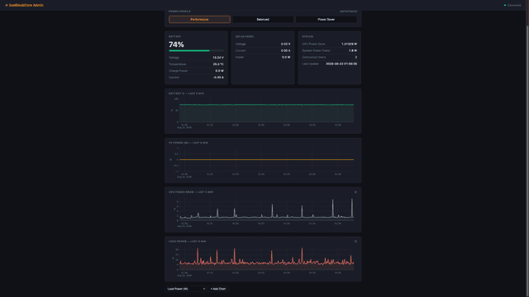The height and width of the screenshot is (297, 529).
Task: Open the SunBlockCore Admin title link
Action: [26, 6]
